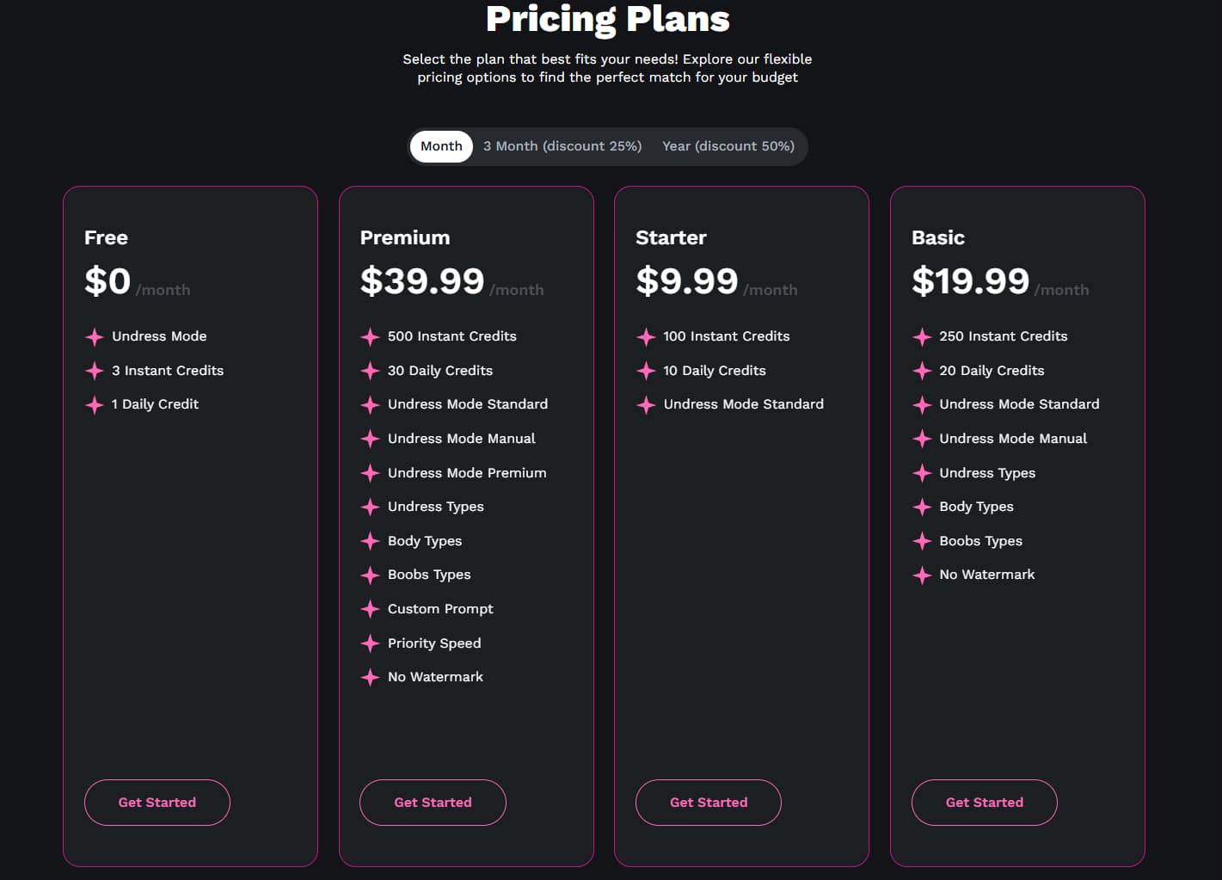Click star icon beside 100 Instant Credits
Image resolution: width=1222 pixels, height=880 pixels.
(x=646, y=336)
